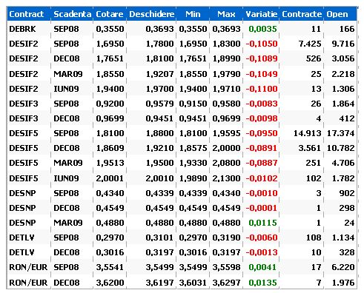Select the DESIF5 SEP08 contract name
This screenshot has height=293, width=364.
24,133
